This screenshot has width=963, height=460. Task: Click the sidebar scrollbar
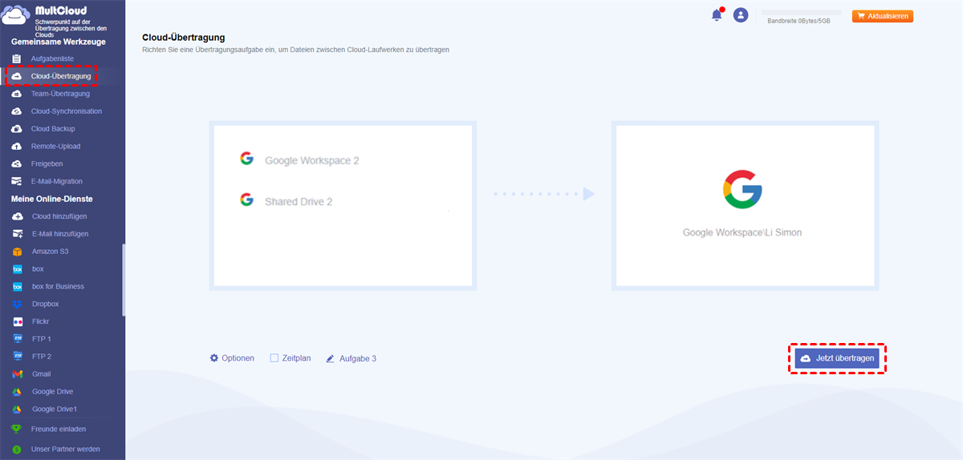(x=124, y=280)
